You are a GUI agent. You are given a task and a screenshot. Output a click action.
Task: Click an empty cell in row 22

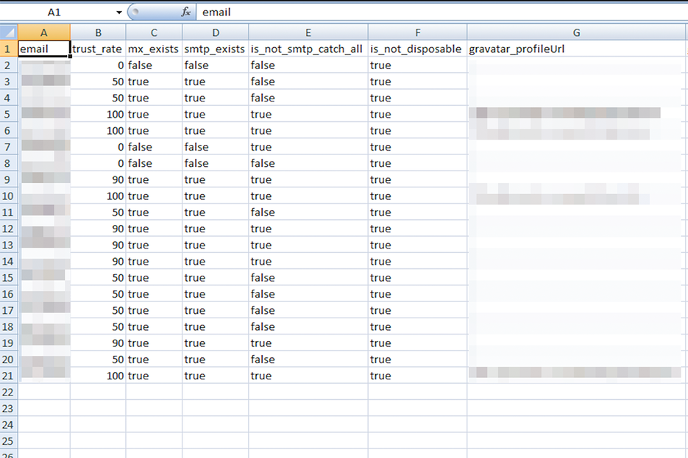point(213,392)
